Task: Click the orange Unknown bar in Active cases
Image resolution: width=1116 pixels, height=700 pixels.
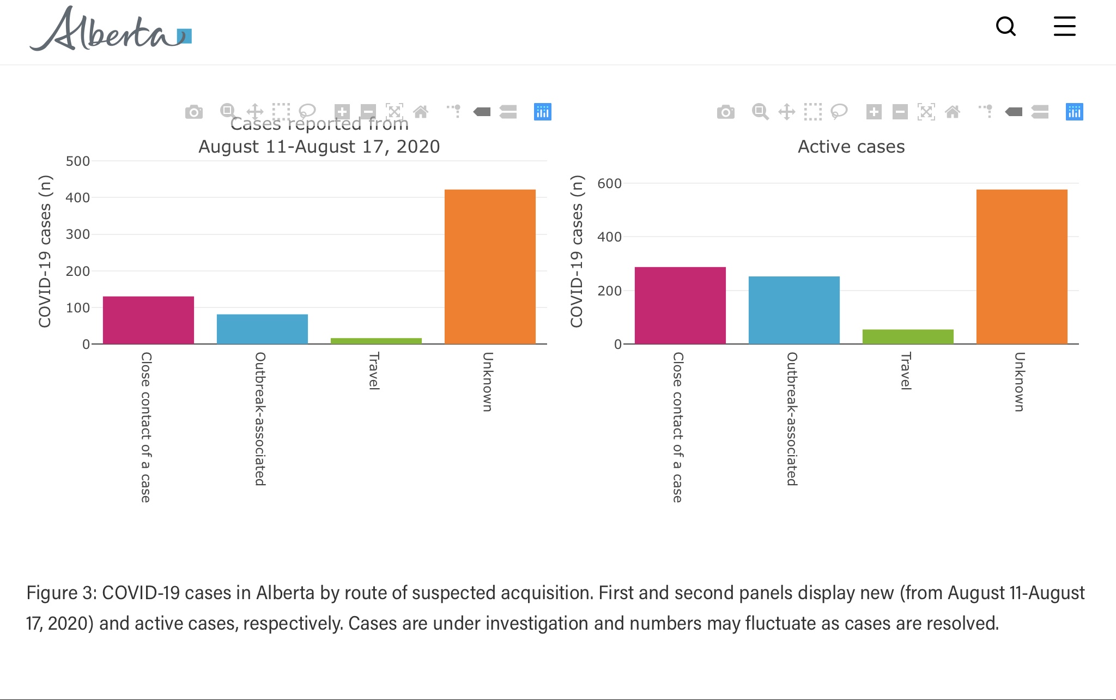Action: click(1022, 267)
